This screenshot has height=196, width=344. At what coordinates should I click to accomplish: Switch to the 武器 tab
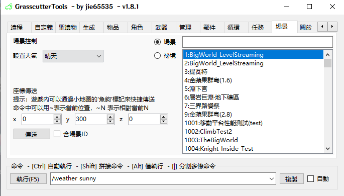tap(161, 28)
